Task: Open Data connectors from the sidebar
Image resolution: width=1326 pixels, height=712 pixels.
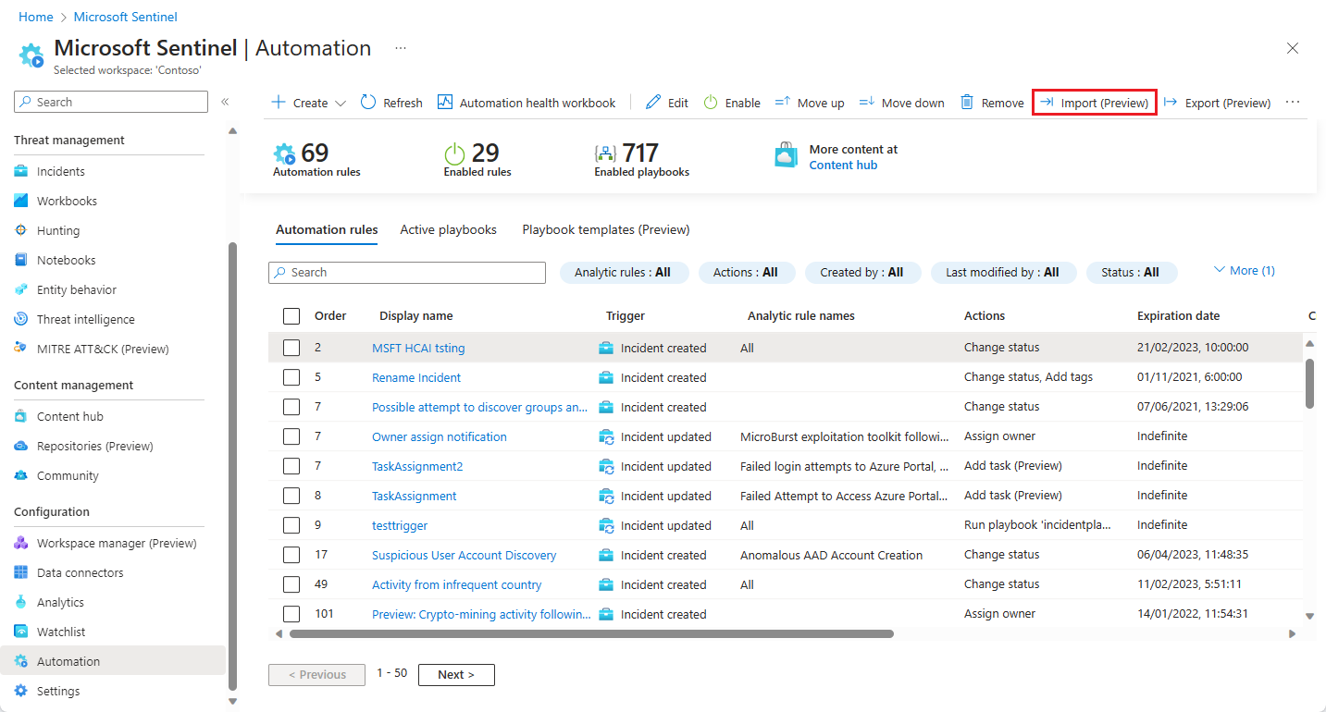Action: click(80, 572)
